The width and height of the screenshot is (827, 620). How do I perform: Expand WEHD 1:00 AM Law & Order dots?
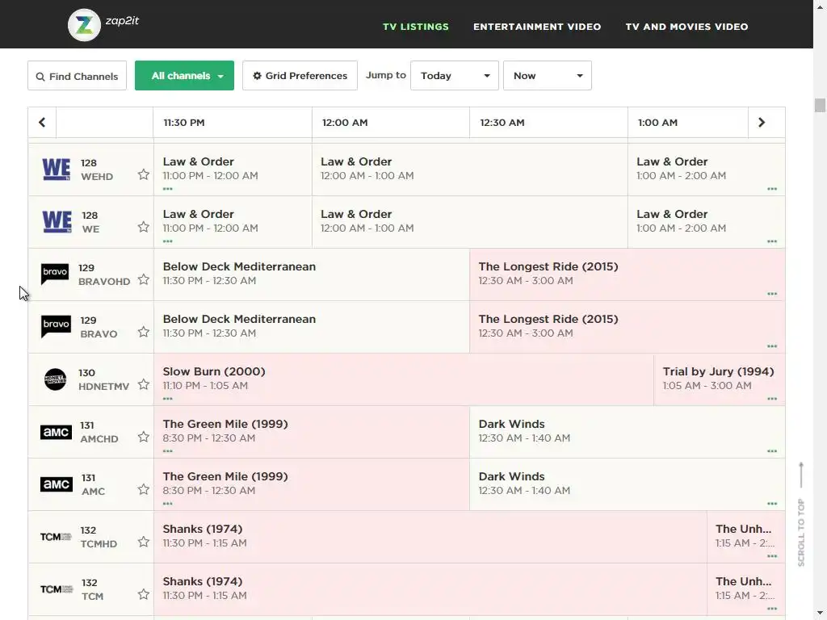[x=772, y=189]
